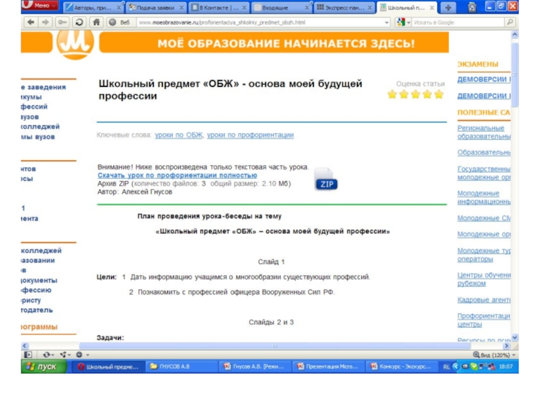Open the Google search engine dropdown
Viewport: 536px width, 402px height.
tap(408, 22)
